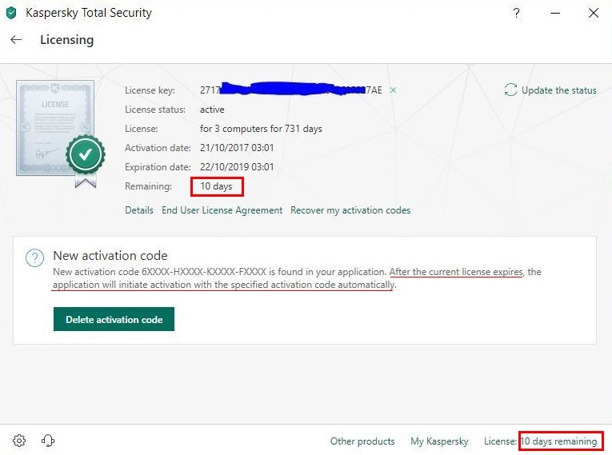
Task: Click the back arrow next to Licensing
Action: pyautogui.click(x=16, y=40)
